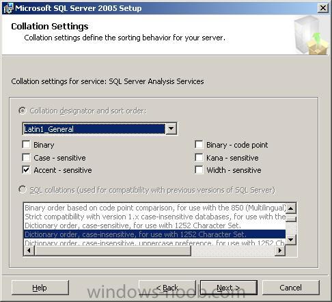This screenshot has height=302, width=332.
Task: Tick the Width - sensitive checkbox
Action: pyautogui.click(x=199, y=170)
